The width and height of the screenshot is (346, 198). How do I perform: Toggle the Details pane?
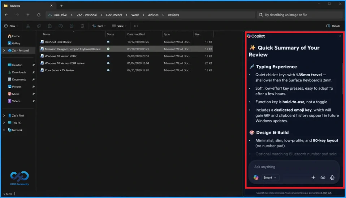tap(333, 26)
